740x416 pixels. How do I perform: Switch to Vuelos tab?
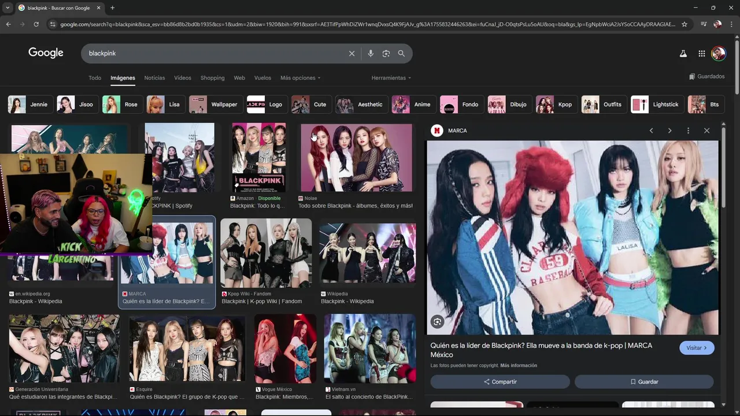262,78
